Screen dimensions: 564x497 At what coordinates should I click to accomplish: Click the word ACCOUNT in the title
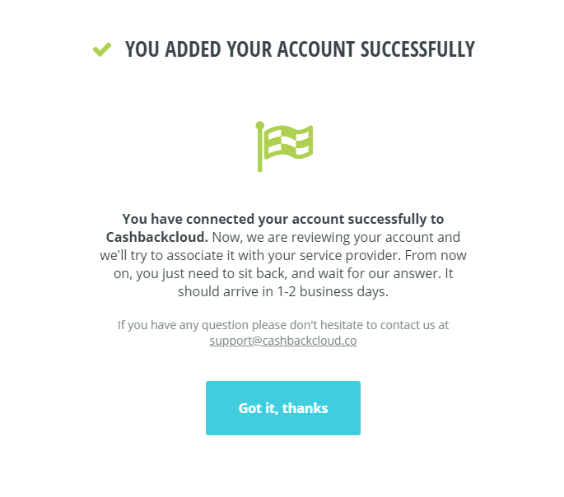pyautogui.click(x=316, y=49)
